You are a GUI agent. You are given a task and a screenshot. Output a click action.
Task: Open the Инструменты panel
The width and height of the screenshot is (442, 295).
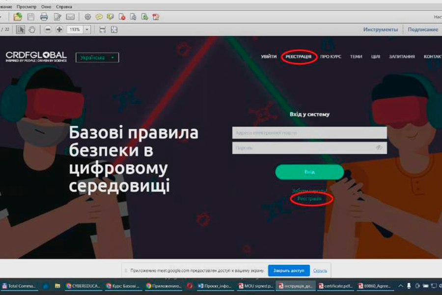pyautogui.click(x=380, y=29)
